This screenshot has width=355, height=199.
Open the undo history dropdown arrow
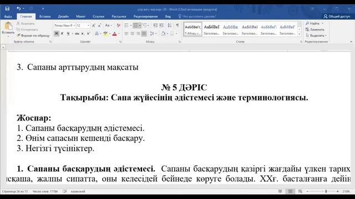(x=23, y=9)
